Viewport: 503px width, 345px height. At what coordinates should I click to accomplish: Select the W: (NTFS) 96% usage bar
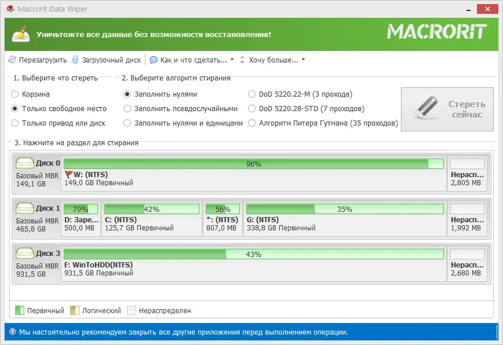pyautogui.click(x=253, y=164)
